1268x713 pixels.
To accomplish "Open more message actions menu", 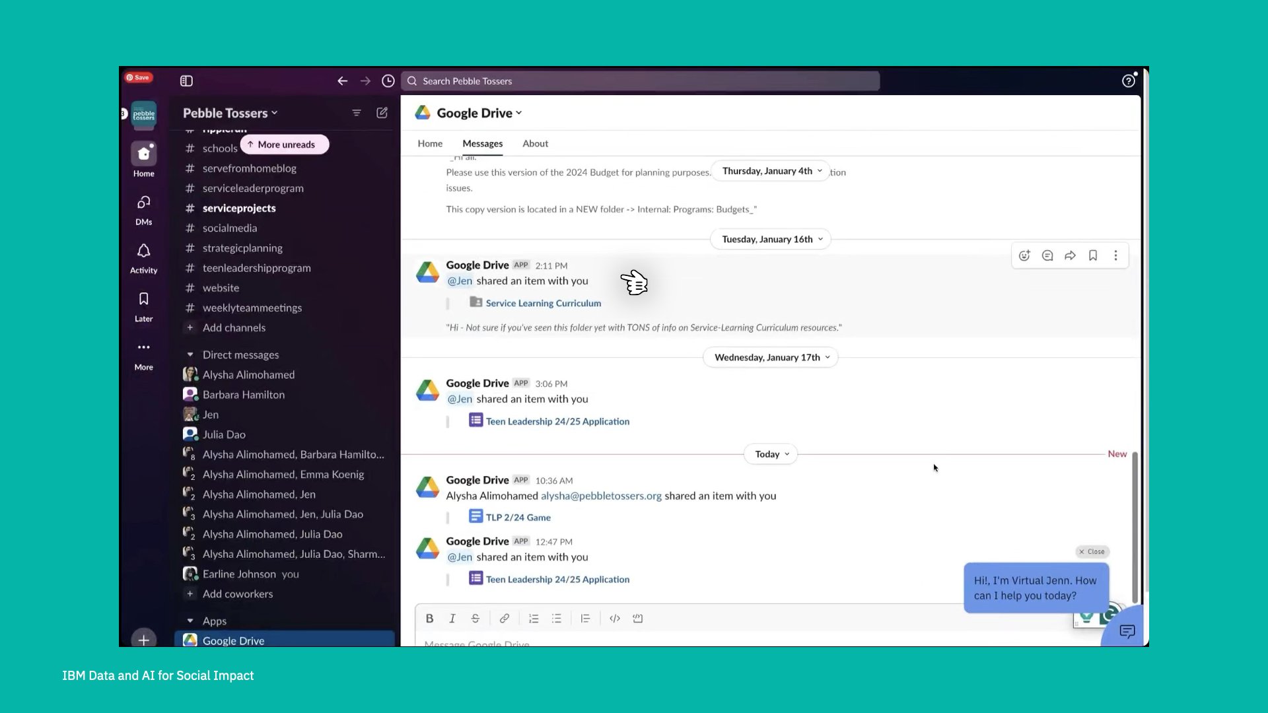I will coord(1116,255).
